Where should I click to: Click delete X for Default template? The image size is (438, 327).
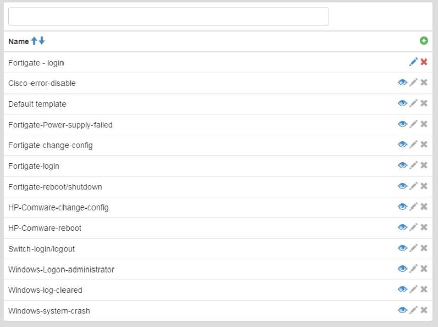424,104
